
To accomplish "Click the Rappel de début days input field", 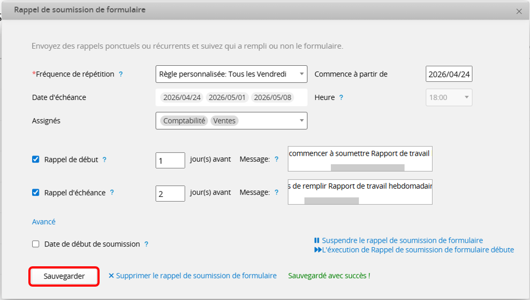I will (170, 160).
